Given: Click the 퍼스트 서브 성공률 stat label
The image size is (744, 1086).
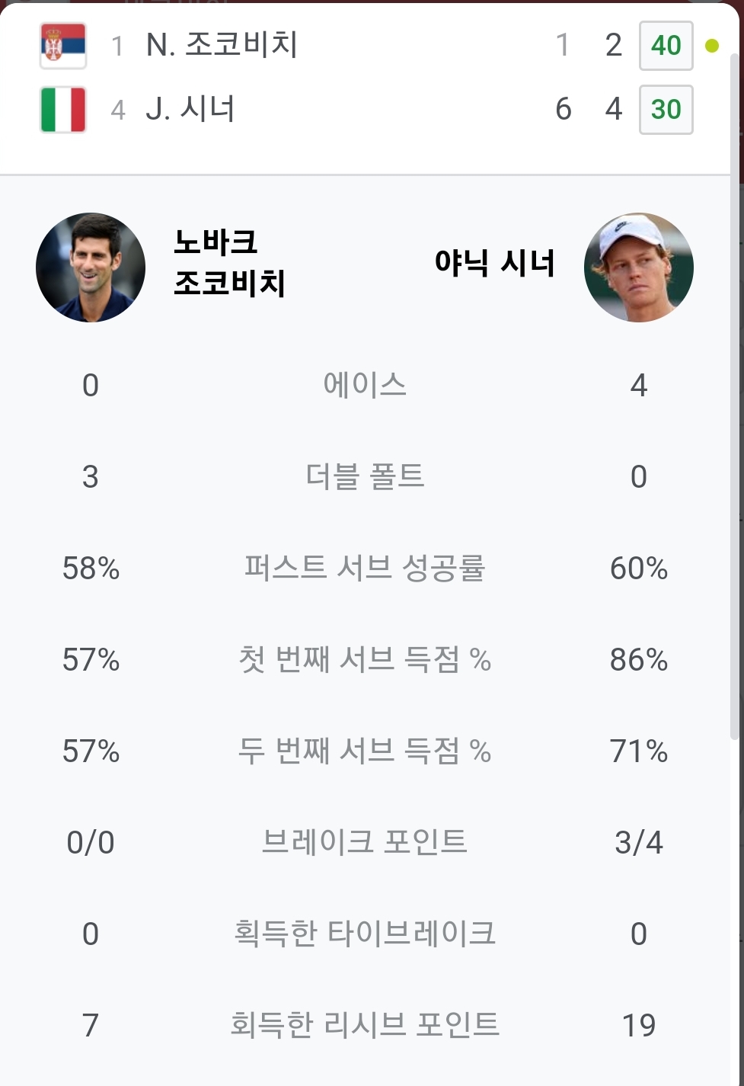Looking at the screenshot, I should tap(365, 568).
